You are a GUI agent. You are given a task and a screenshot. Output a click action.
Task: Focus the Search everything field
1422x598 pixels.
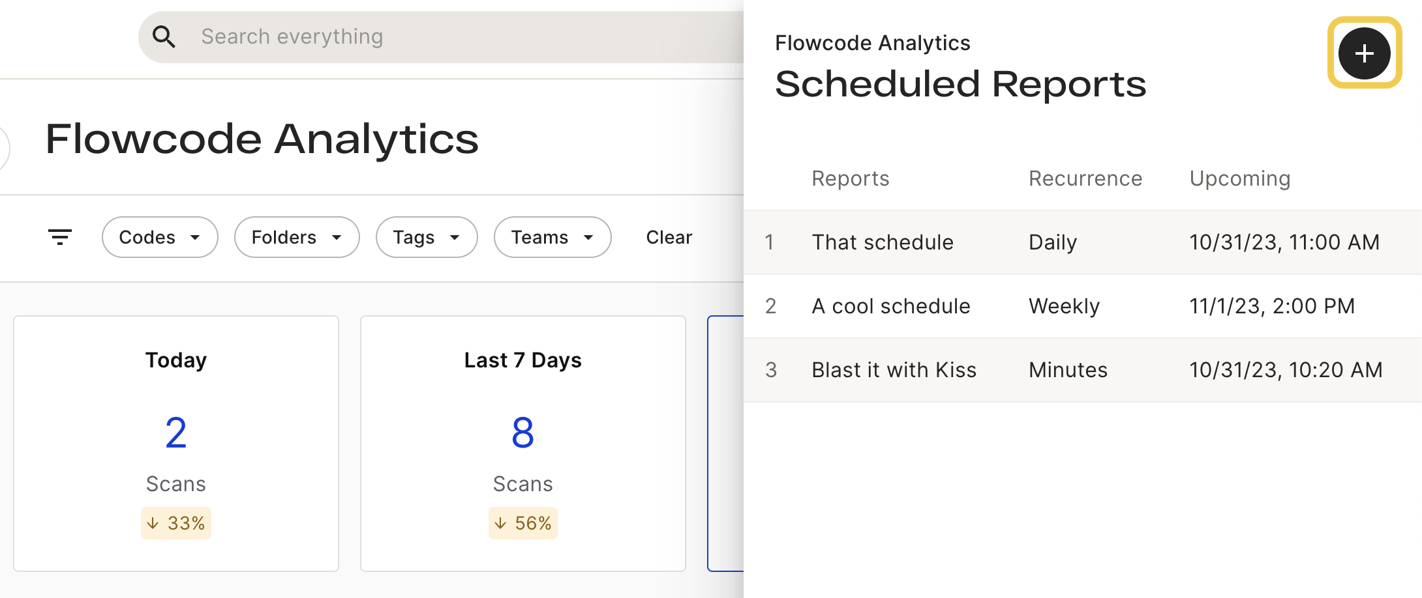(441, 37)
